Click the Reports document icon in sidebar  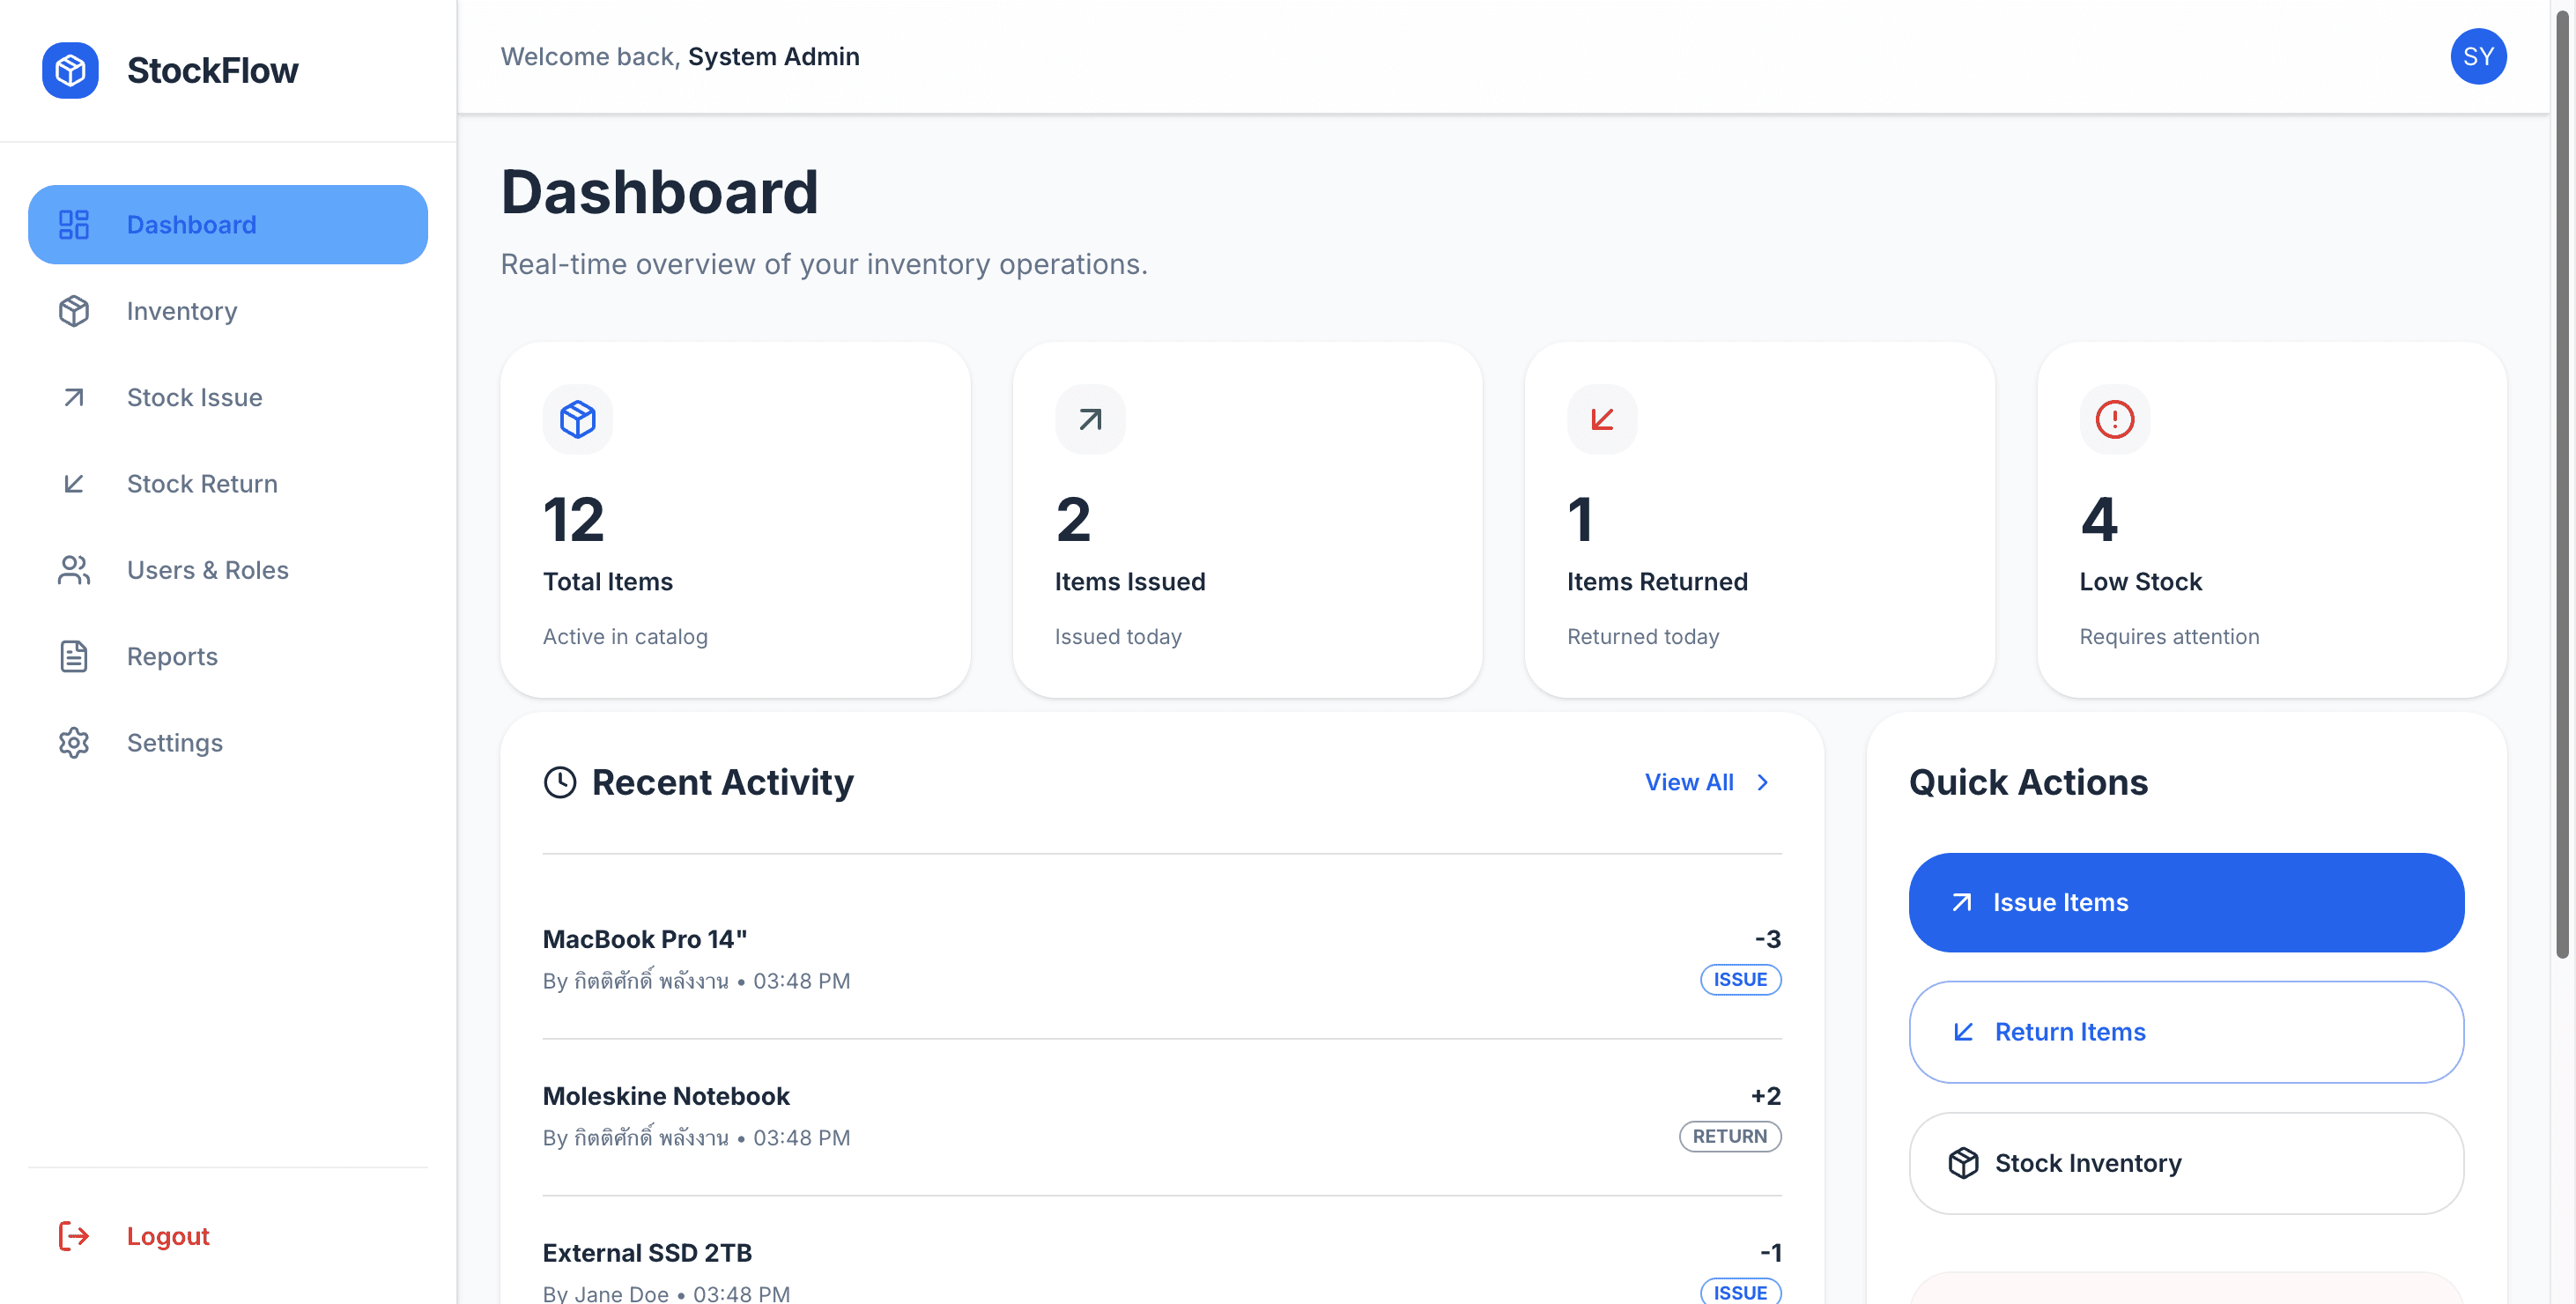pos(74,656)
